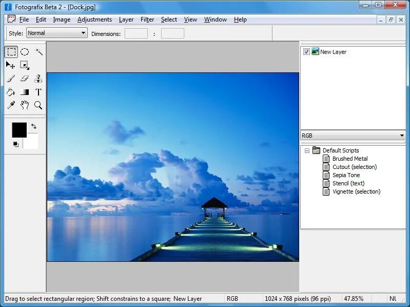Viewport: 410px width, 307px height.
Task: Click the black foreground color swatch
Action: 19,130
